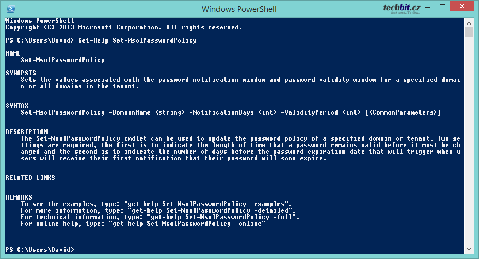Click the RELATED LINKS heading

coord(30,178)
